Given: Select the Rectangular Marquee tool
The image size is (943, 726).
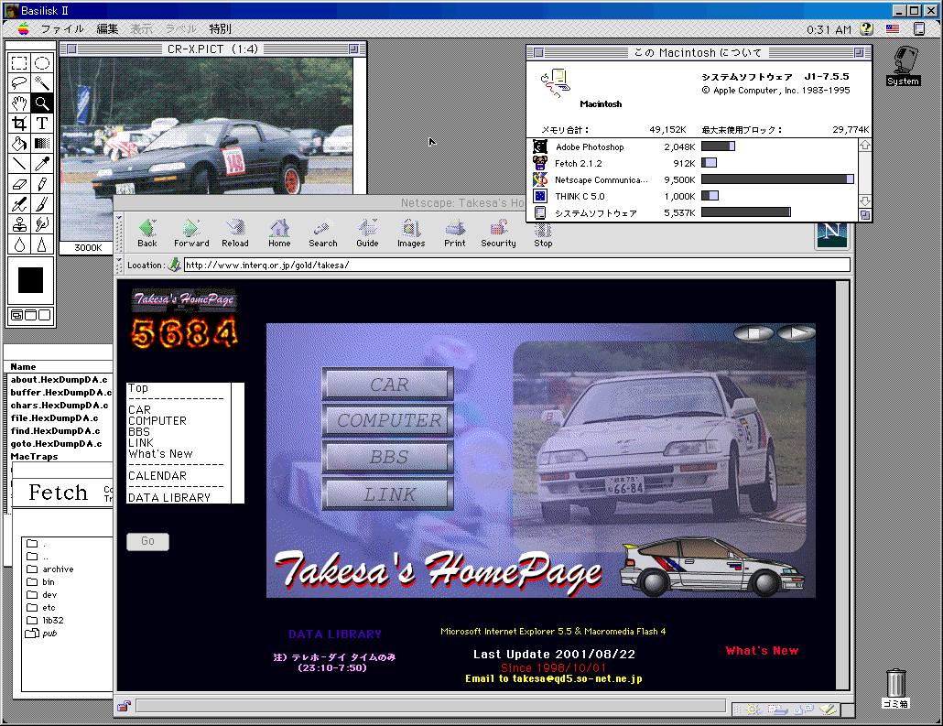Looking at the screenshot, I should [x=19, y=63].
